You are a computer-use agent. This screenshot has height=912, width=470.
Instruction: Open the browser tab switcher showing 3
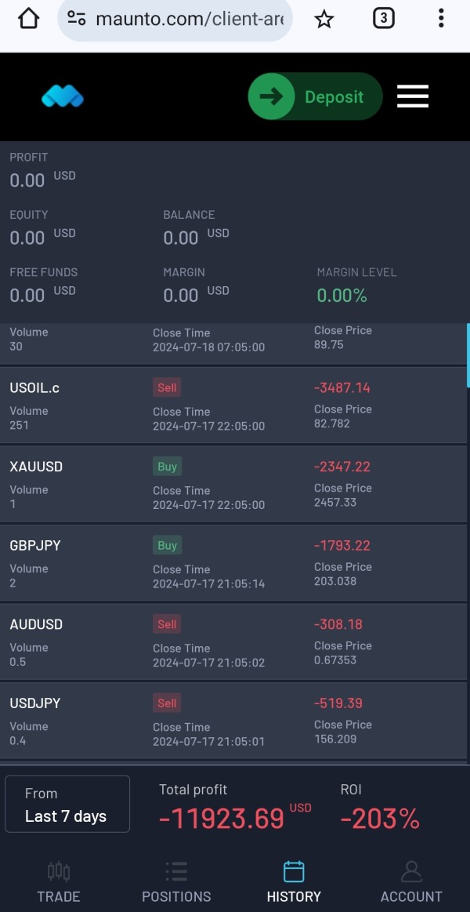coord(383,19)
